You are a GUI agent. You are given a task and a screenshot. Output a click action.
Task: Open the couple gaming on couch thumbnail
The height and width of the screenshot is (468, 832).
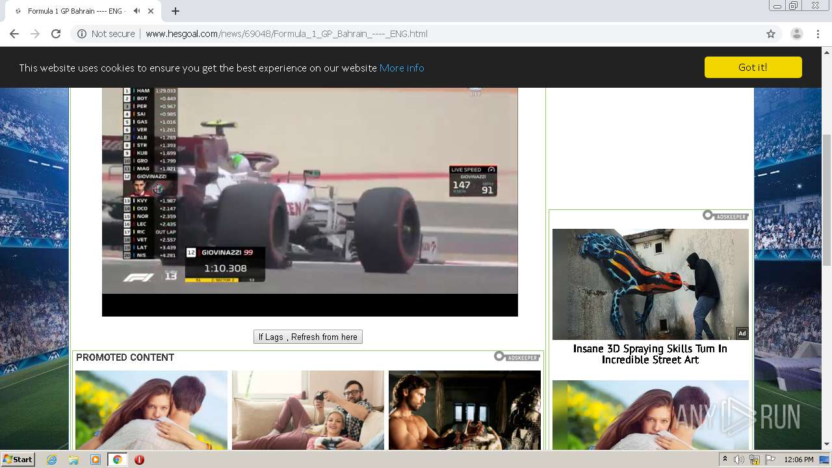[308, 410]
